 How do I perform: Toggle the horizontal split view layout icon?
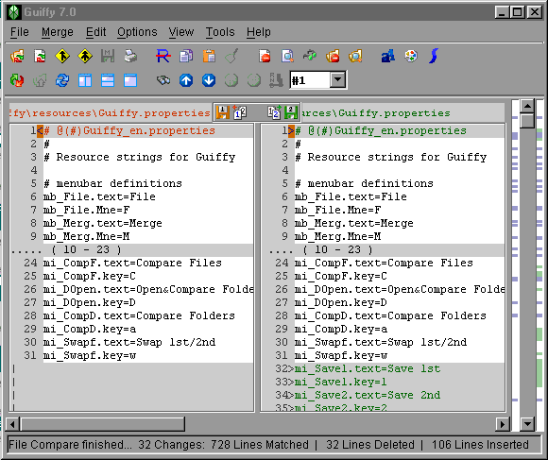(x=108, y=80)
